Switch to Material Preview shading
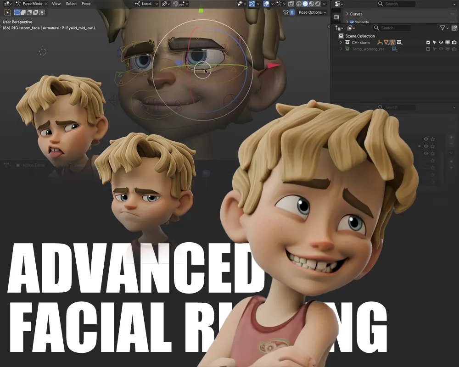The width and height of the screenshot is (459, 367). click(x=311, y=4)
